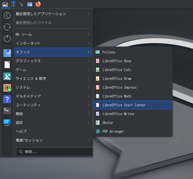Screen dimensions: 193x179
Task: Click the LibreOffice Draw icon
Action: pos(98,78)
